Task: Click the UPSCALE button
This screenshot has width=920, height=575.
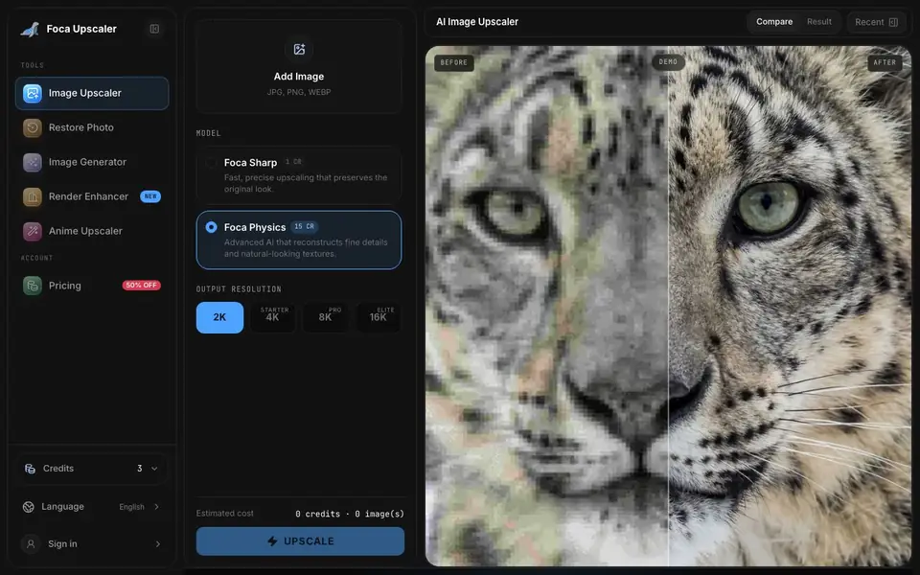Action: (x=300, y=540)
